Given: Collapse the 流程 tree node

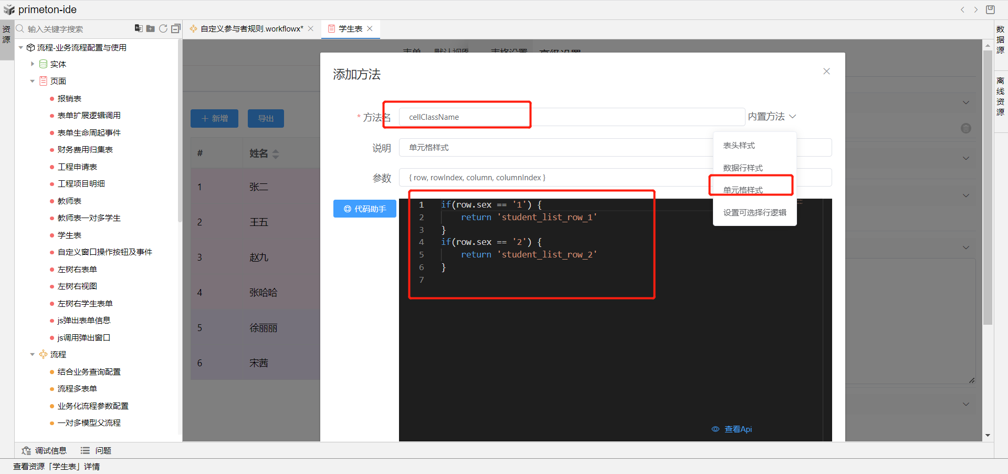Looking at the screenshot, I should (33, 355).
